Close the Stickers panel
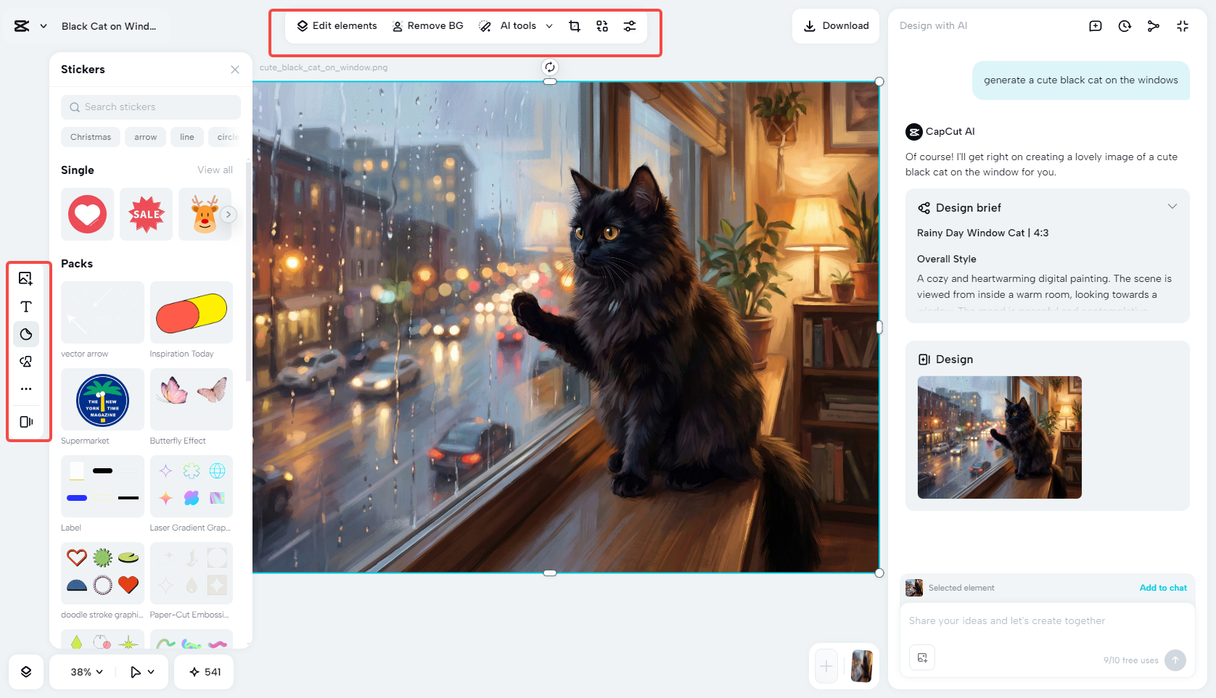The image size is (1216, 698). (235, 70)
